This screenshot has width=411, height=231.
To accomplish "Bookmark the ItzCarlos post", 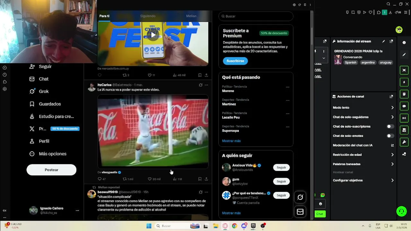I will click(x=200, y=179).
